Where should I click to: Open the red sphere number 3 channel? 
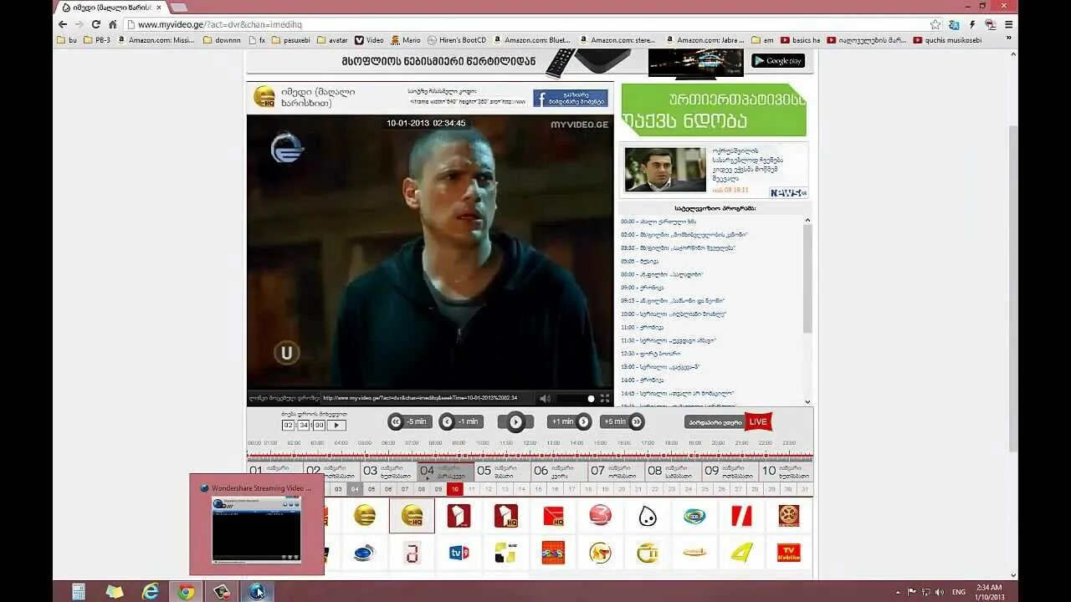600,515
